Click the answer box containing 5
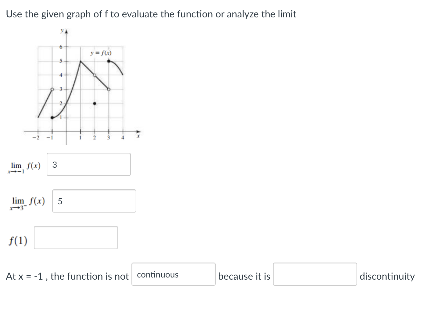This screenshot has height=315, width=427. pyautogui.click(x=94, y=201)
